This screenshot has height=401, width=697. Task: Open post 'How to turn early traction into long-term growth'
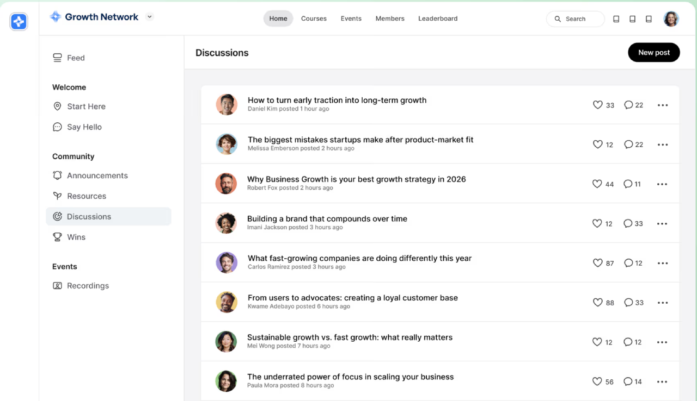(337, 100)
